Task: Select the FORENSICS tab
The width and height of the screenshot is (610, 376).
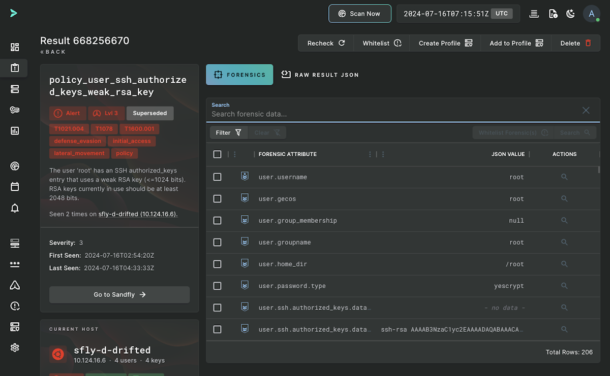Action: click(239, 75)
